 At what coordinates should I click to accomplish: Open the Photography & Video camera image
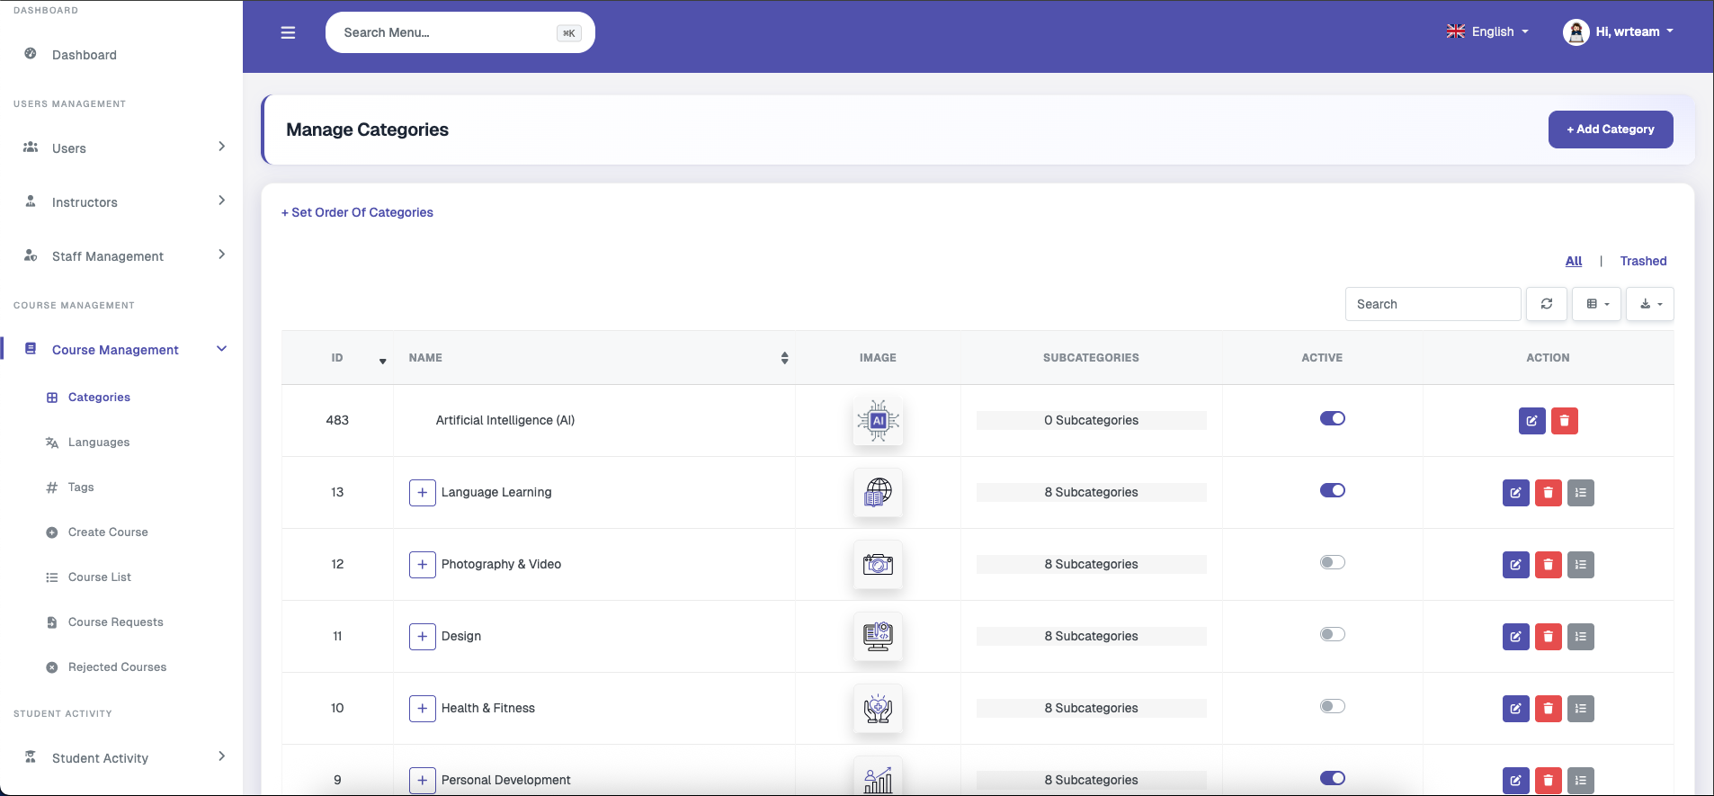point(878,565)
